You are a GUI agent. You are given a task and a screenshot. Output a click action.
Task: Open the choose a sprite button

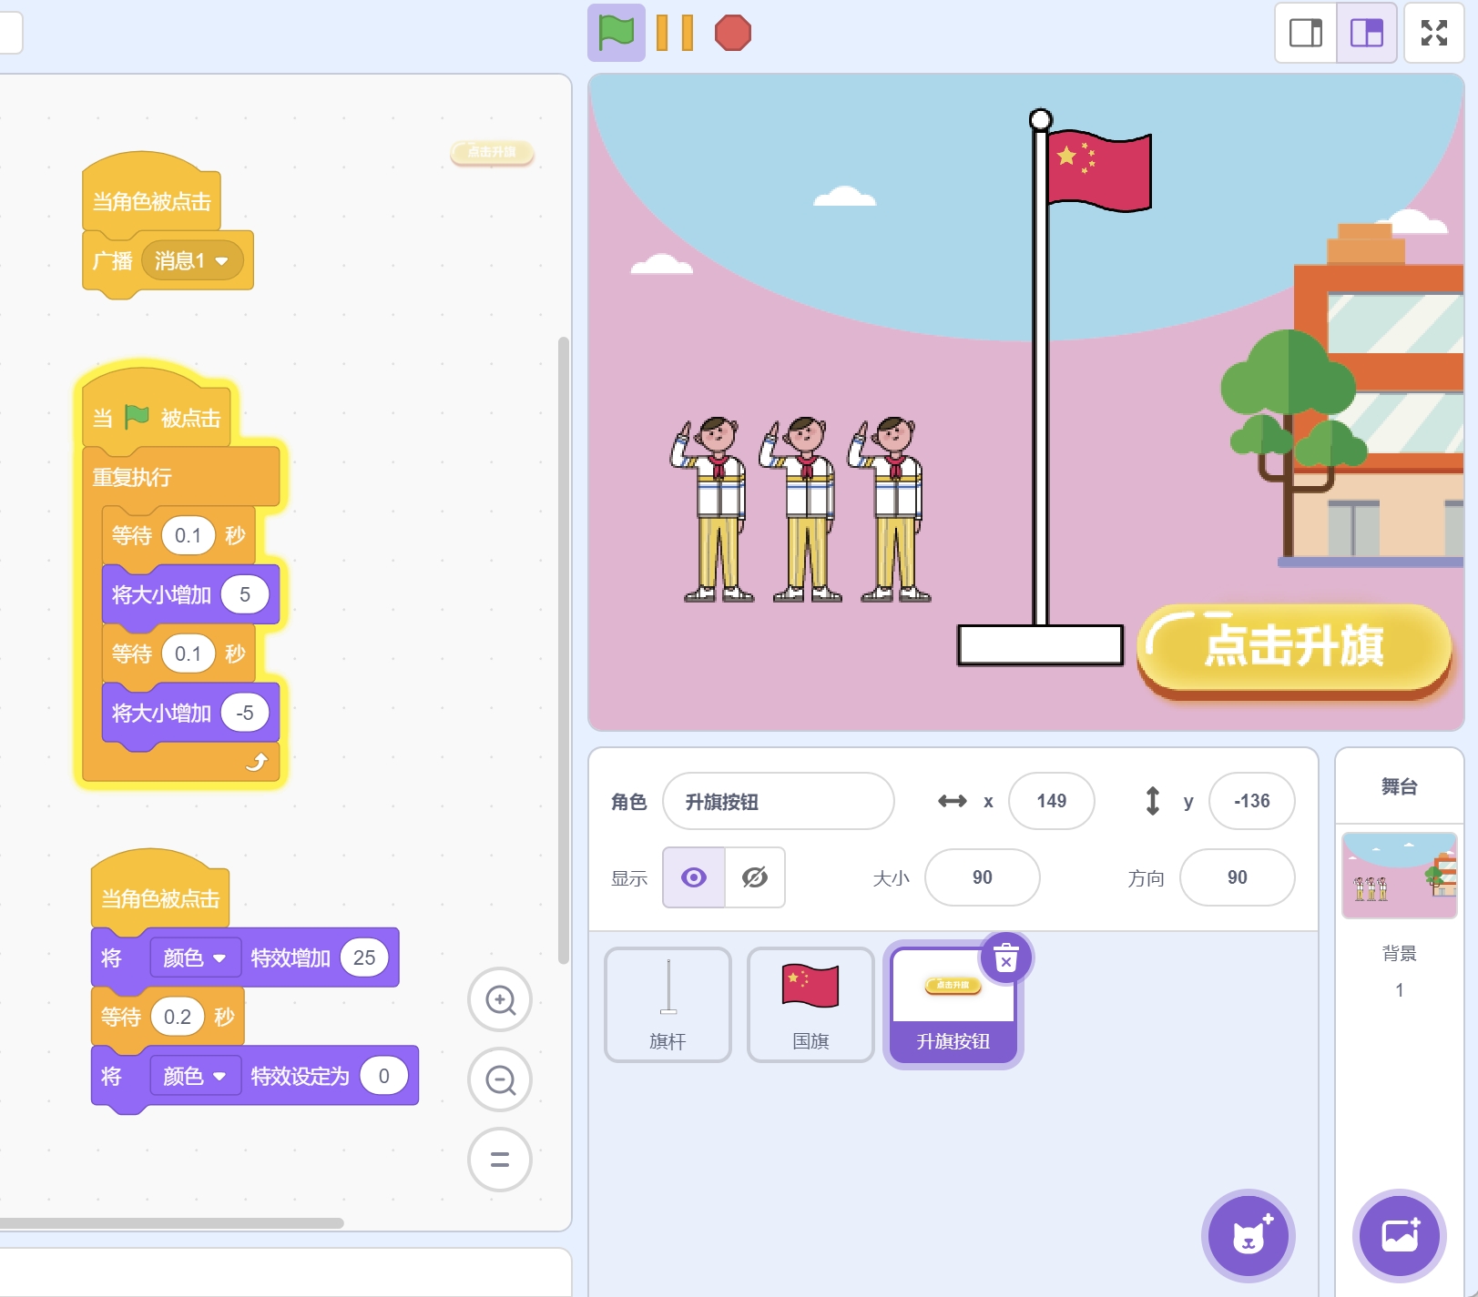coord(1248,1235)
